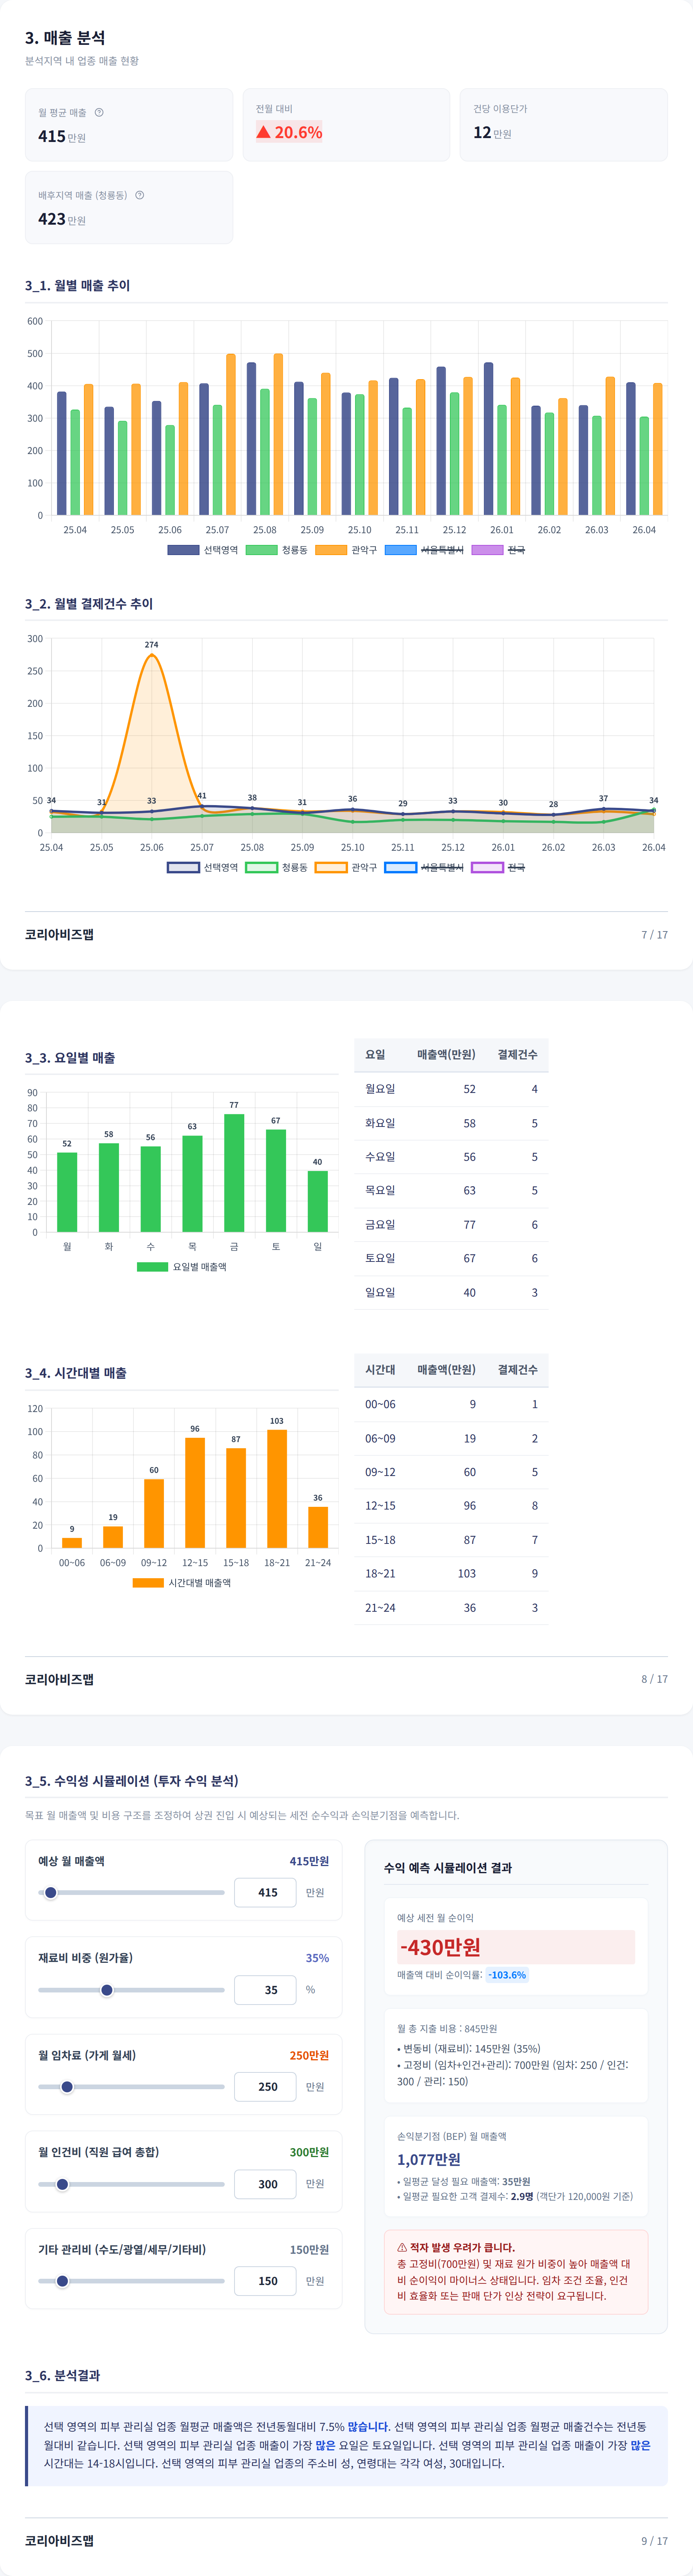Toggle 관악구 legend in 월별 매출 추이 chart
This screenshot has height=2576, width=693.
[x=347, y=550]
